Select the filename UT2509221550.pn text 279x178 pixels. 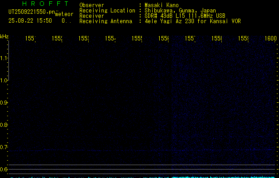[32, 12]
